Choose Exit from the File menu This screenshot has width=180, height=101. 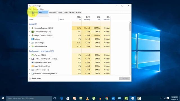pyautogui.click(x=39, y=15)
